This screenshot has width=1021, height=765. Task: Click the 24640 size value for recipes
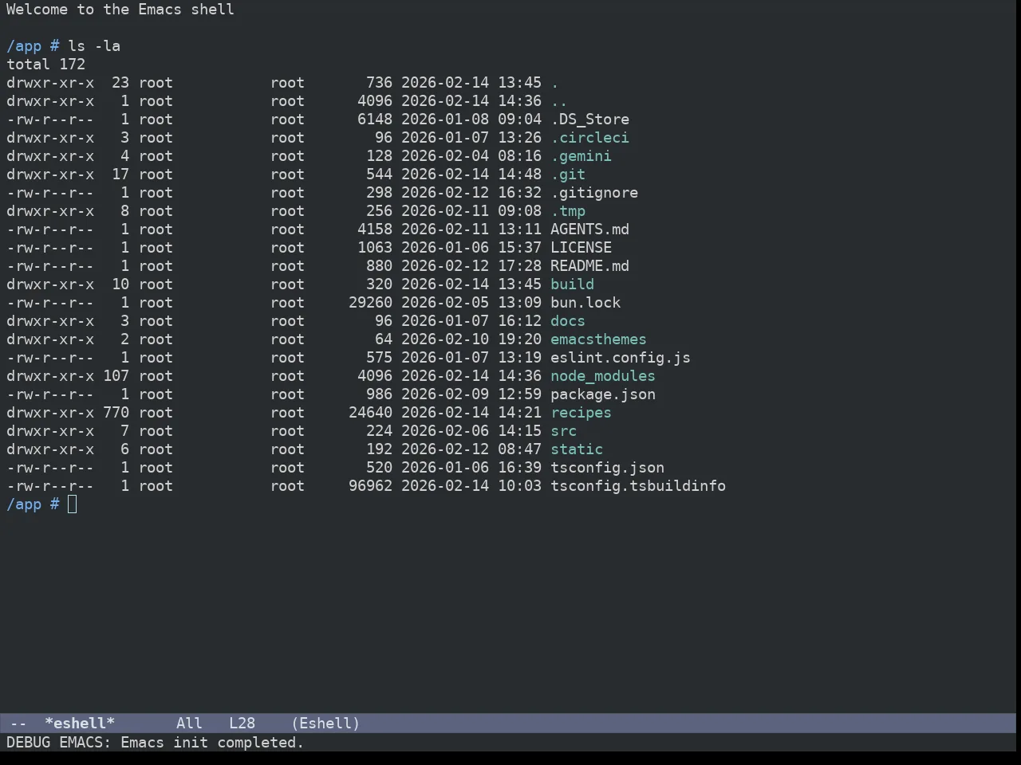370,413
